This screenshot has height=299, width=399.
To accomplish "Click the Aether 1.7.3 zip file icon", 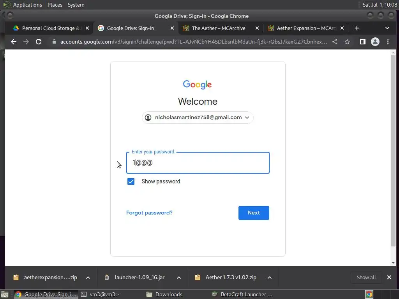I will point(198,277).
